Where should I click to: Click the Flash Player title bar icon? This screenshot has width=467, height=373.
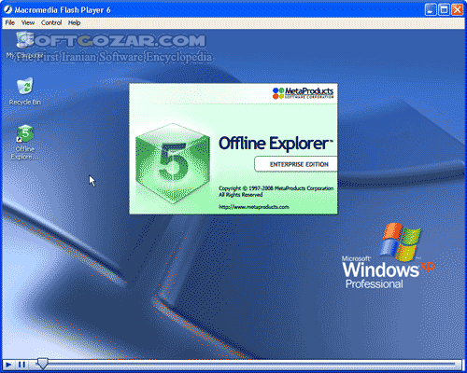tap(8, 10)
